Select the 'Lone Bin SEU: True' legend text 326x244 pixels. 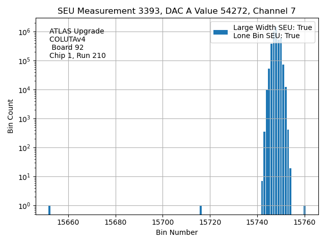[266, 36]
